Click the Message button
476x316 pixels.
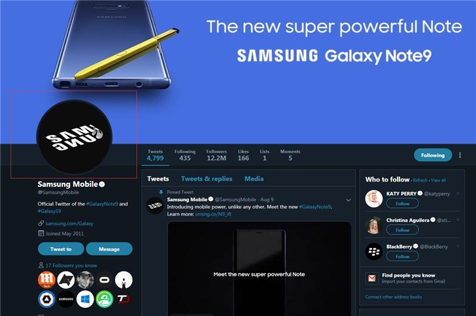109,249
